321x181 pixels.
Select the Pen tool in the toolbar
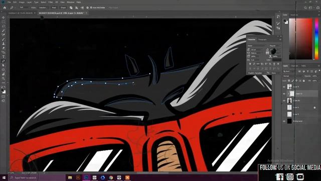4,61
